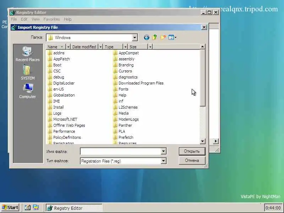Viewport: 284px width, 213px height.
Task: Select the assembly folder
Action: (x=124, y=59)
